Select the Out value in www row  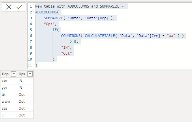point(25,101)
